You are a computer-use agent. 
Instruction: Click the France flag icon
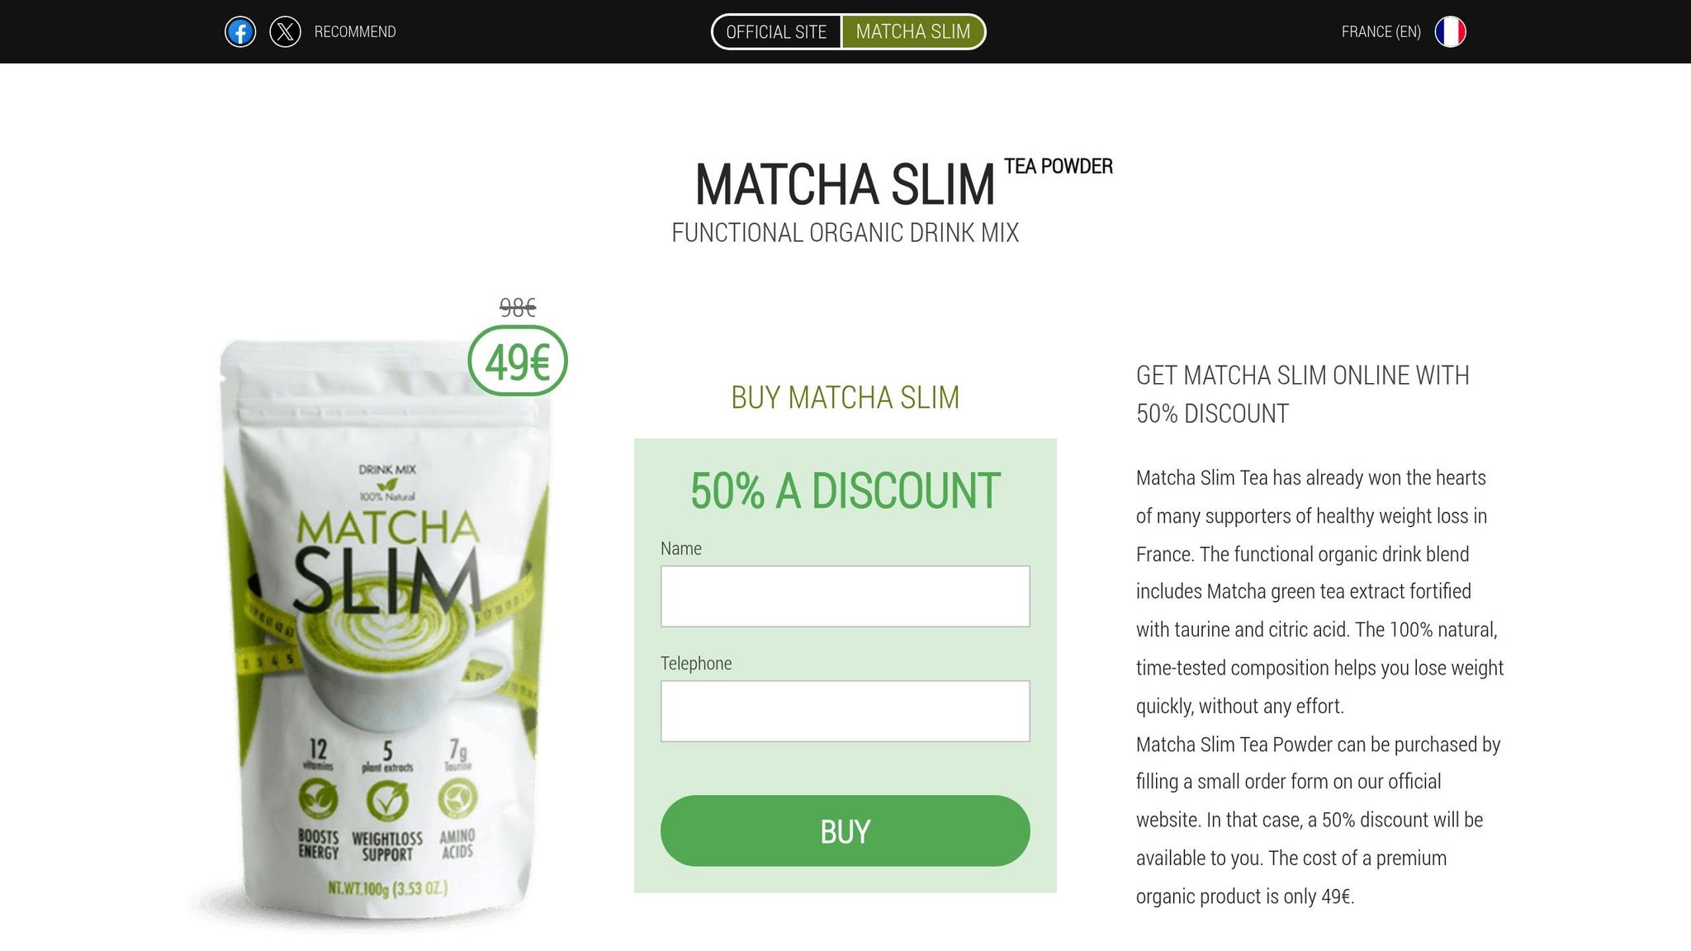click(1450, 32)
